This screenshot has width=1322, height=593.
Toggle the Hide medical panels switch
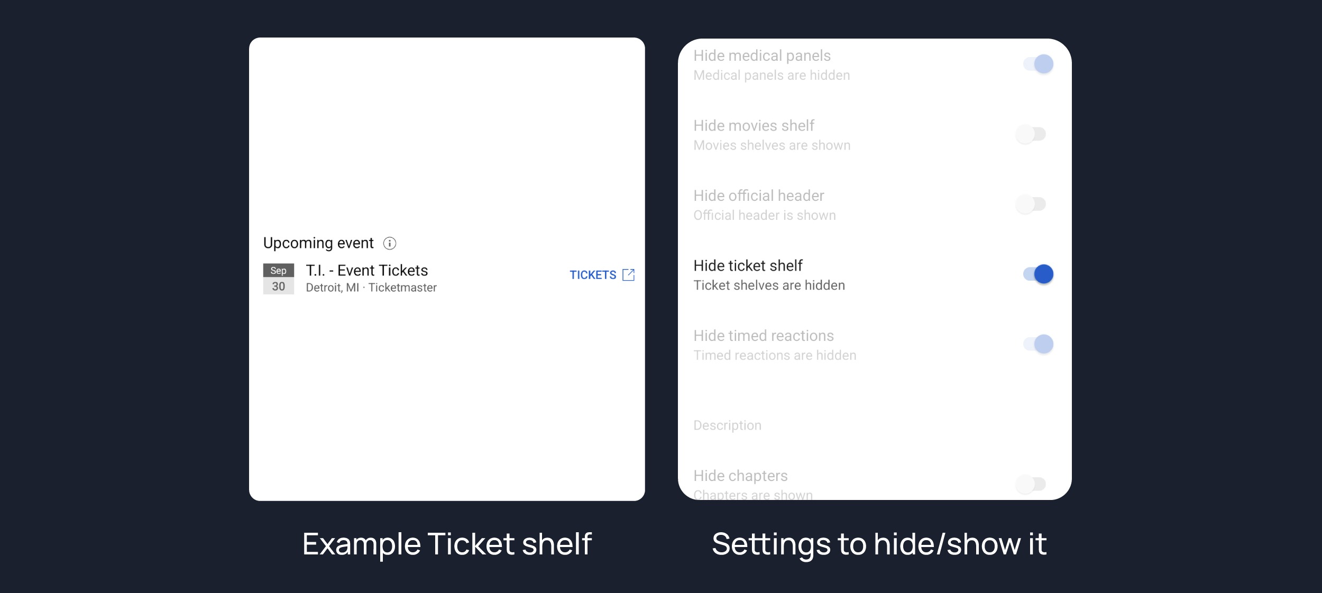click(1038, 64)
